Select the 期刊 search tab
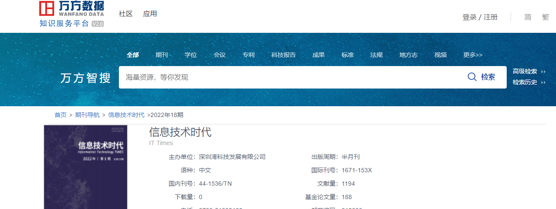 (162, 55)
